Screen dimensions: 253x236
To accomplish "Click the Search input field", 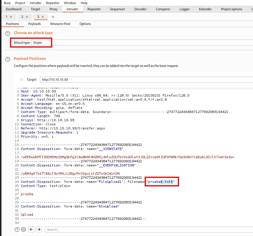I will coord(149,229).
